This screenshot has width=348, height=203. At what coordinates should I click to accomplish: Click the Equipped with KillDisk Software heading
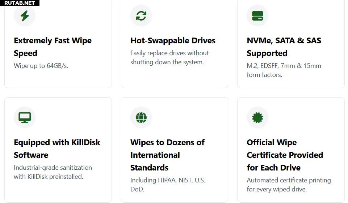tap(57, 148)
